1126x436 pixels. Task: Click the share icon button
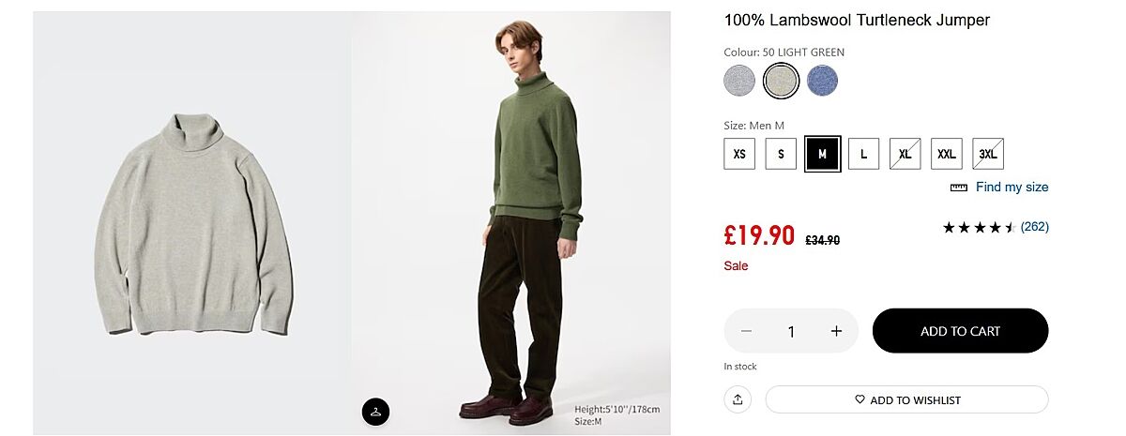[x=738, y=399]
